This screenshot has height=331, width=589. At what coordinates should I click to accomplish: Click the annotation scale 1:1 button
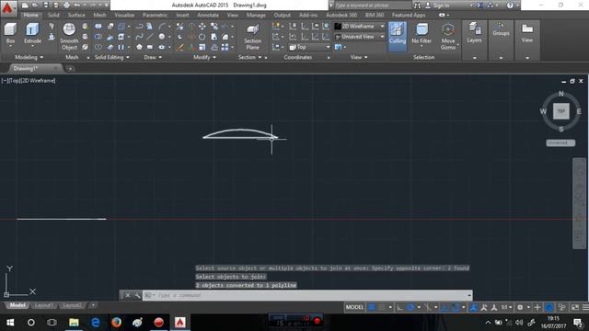(506, 307)
